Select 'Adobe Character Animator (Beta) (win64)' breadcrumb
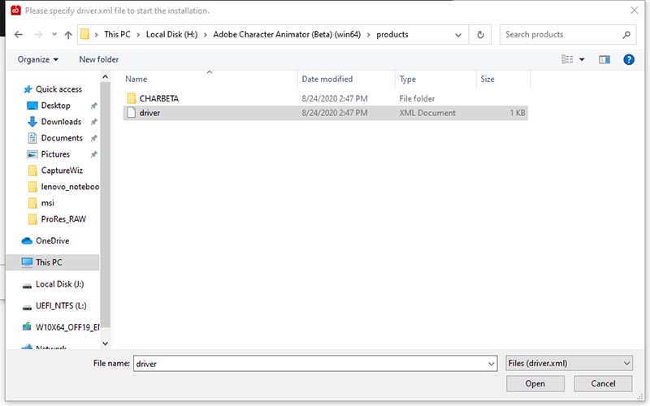This screenshot has height=406, width=650. (x=287, y=34)
